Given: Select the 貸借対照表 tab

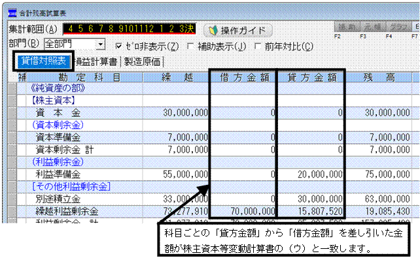Looking at the screenshot, I should coord(43,61).
